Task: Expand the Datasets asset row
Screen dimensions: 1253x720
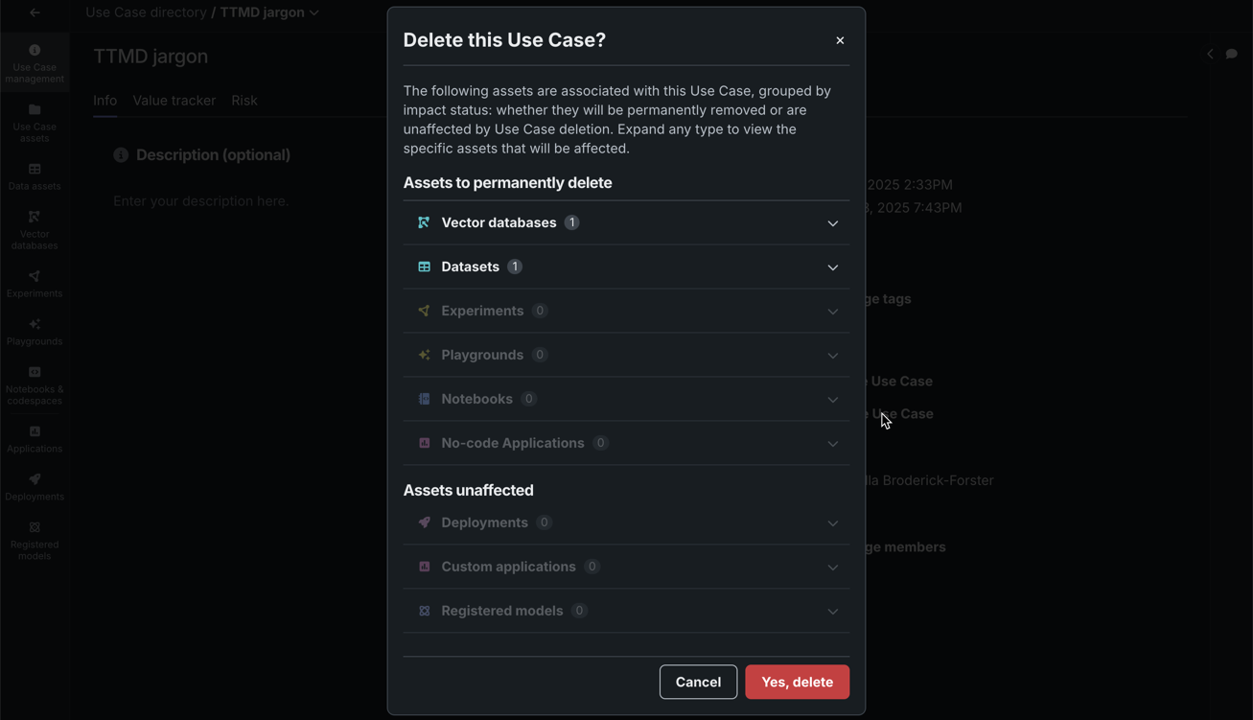Action: click(832, 267)
